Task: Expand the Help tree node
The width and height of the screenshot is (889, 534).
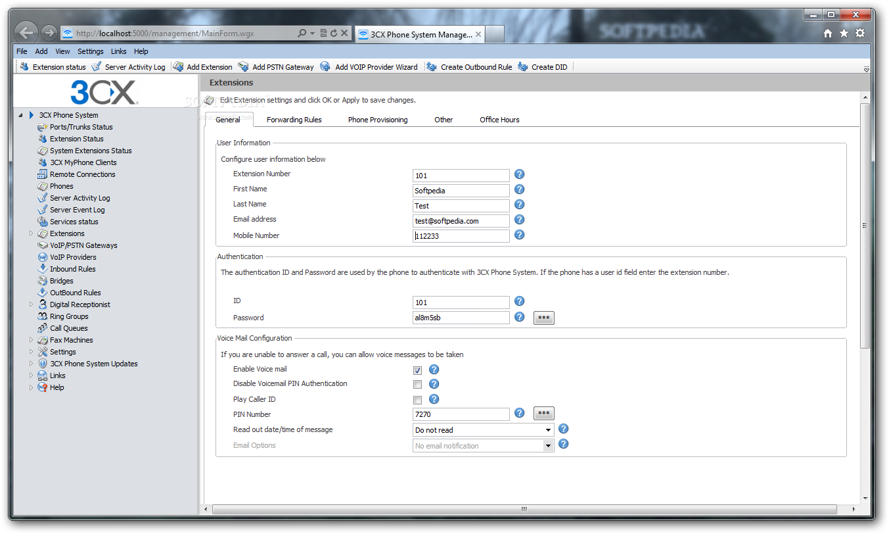Action: (31, 387)
